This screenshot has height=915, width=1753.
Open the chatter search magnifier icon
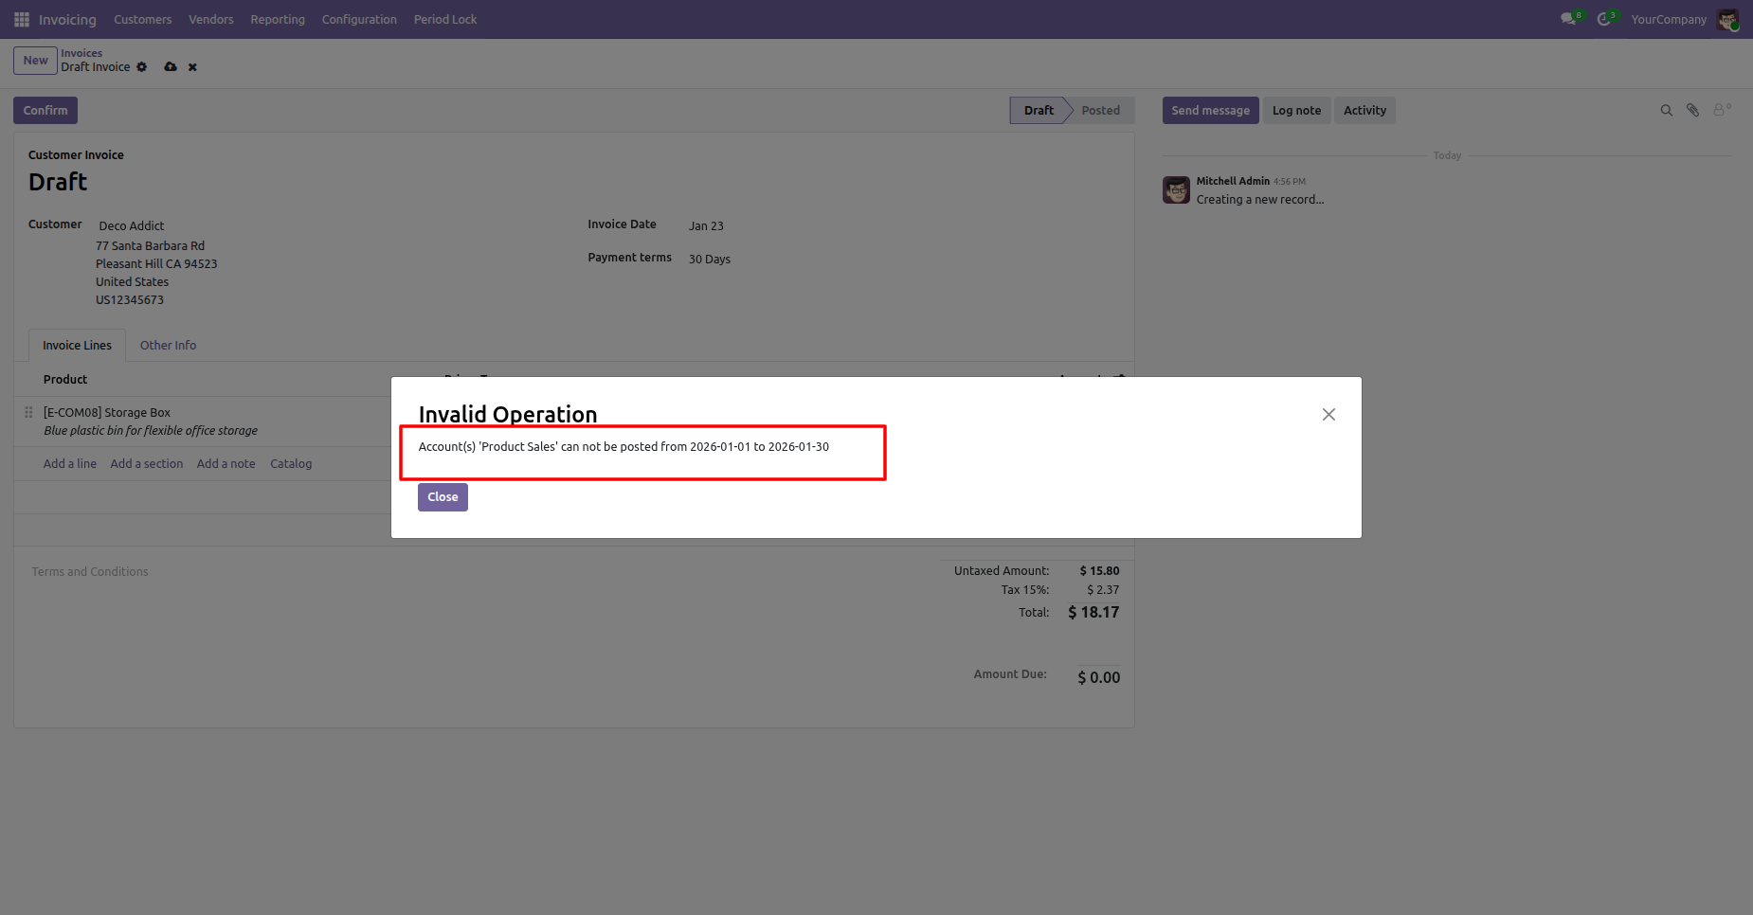[x=1667, y=111]
